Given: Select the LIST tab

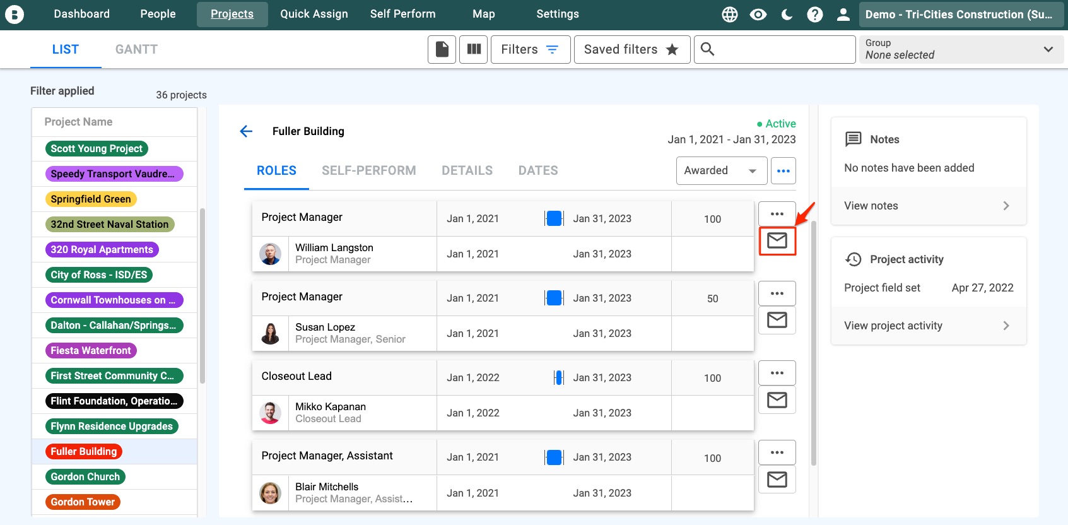Looking at the screenshot, I should pyautogui.click(x=66, y=49).
